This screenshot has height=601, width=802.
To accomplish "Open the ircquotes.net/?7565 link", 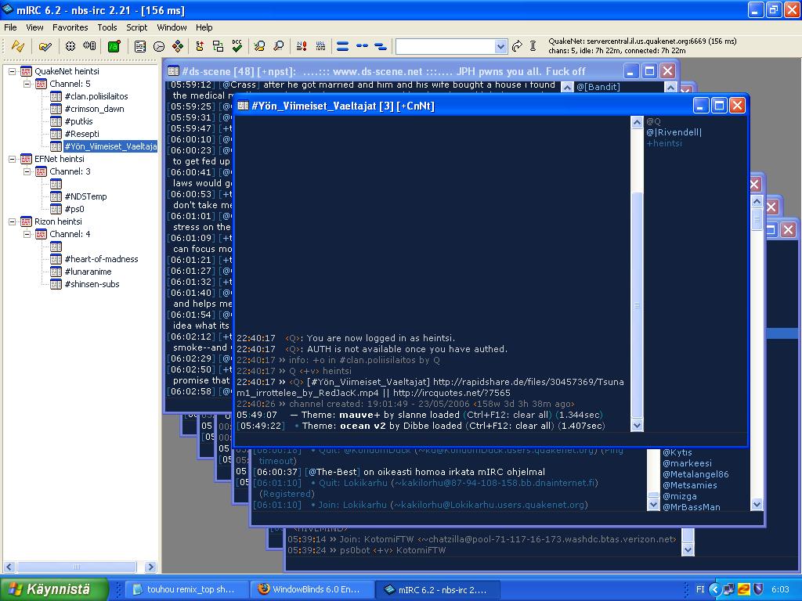I will pos(452,393).
